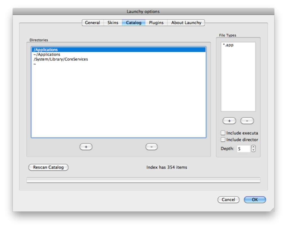287x229 pixels.
Task: Click the + button under Directories
Action: click(86, 146)
